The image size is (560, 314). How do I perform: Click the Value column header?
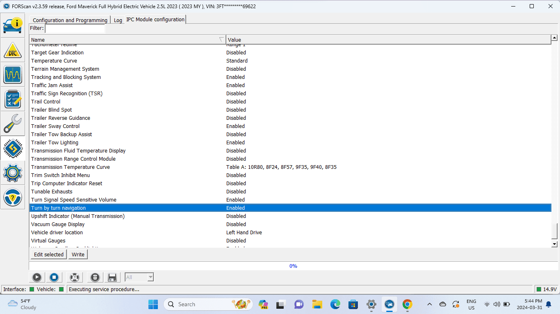pyautogui.click(x=388, y=40)
